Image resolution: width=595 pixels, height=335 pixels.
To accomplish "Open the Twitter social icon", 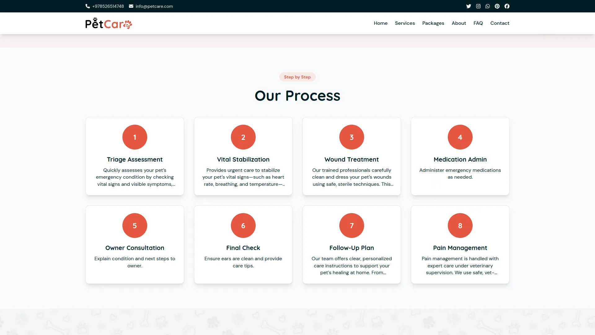I will 469,6.
